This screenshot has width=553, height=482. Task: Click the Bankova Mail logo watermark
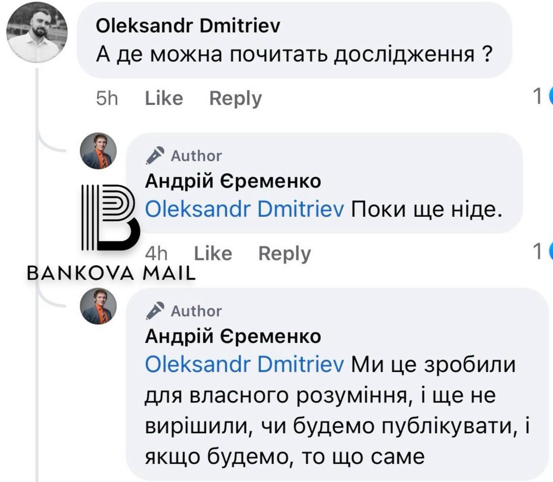tap(110, 233)
